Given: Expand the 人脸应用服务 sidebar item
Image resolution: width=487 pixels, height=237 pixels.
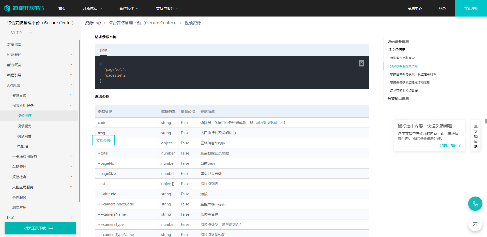Looking at the screenshot, I should (71, 187).
